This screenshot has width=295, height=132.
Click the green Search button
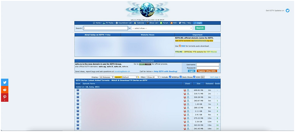(200, 28)
